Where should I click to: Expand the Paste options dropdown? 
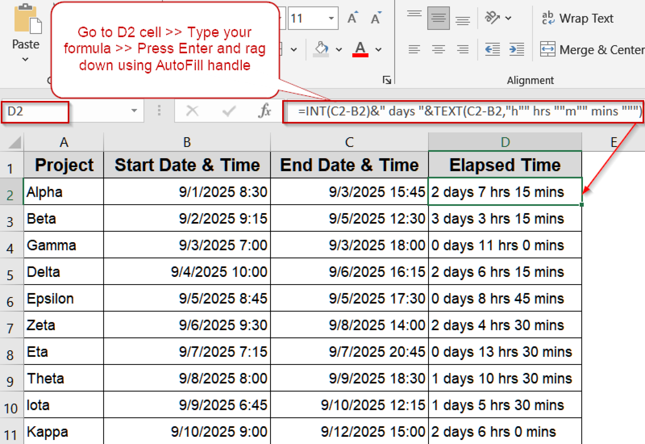point(26,58)
